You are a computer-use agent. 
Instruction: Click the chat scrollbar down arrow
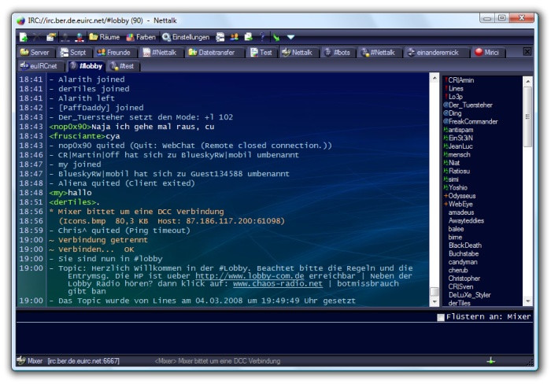pos(435,301)
